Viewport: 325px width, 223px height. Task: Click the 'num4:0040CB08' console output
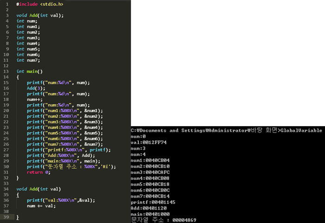(x=150, y=178)
